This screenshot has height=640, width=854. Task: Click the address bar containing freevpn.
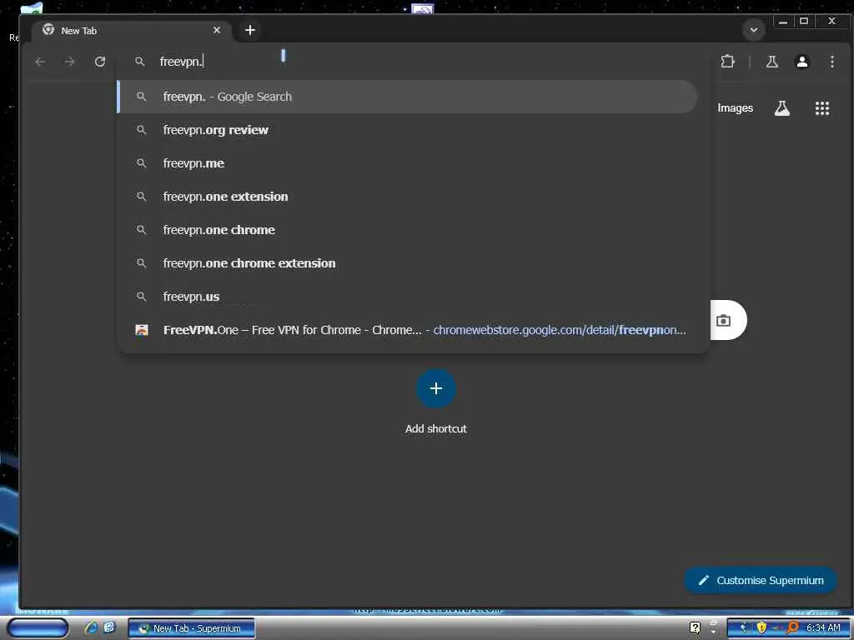coord(414,62)
